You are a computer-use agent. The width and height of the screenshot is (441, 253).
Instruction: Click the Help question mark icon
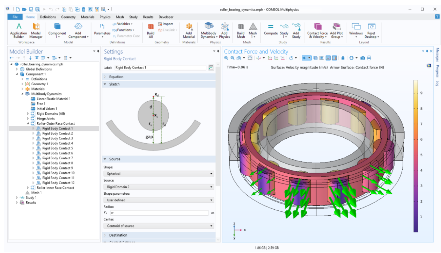tap(437, 17)
